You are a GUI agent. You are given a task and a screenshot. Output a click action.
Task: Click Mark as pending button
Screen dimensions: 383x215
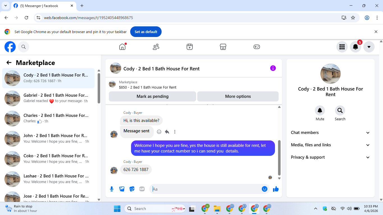click(152, 96)
